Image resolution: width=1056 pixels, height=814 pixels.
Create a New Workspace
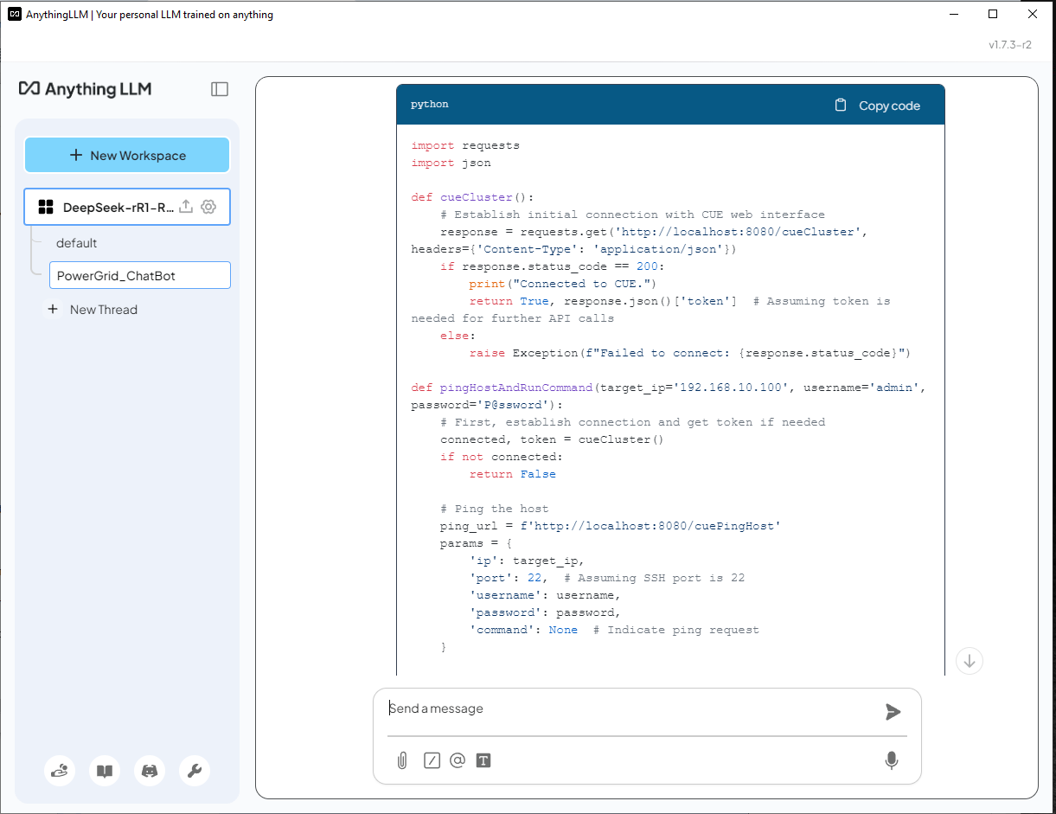pyautogui.click(x=127, y=156)
